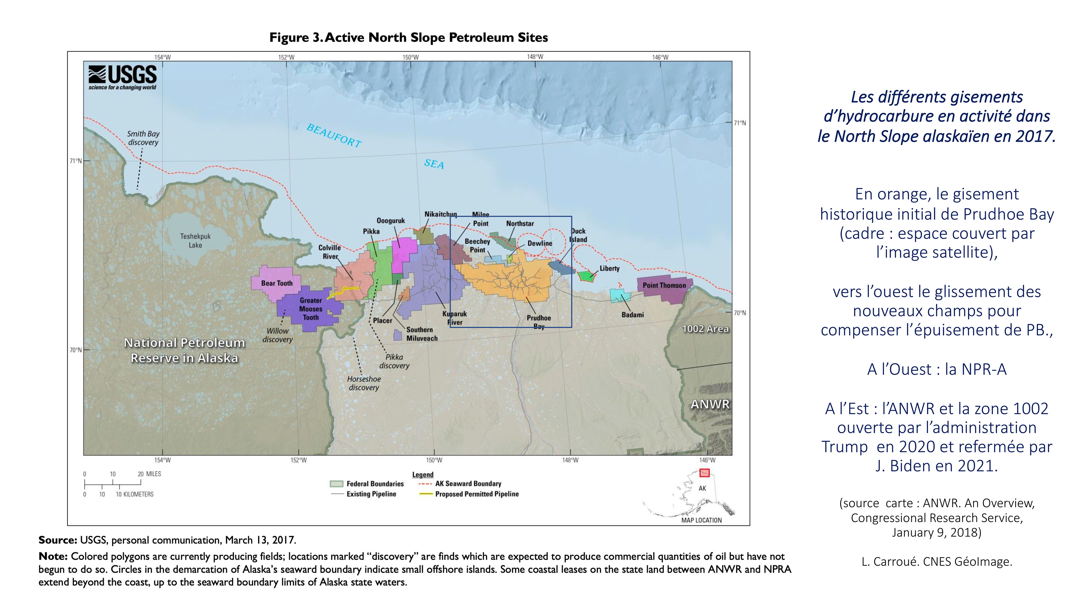The width and height of the screenshot is (1080, 607).
Task: Click the yellow Proposed Permitted Pipeline legend line
Action: click(426, 494)
